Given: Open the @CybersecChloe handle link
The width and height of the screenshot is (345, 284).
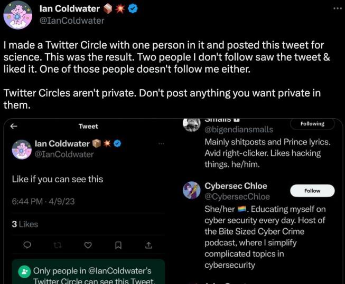Looking at the screenshot, I should click(x=237, y=197).
